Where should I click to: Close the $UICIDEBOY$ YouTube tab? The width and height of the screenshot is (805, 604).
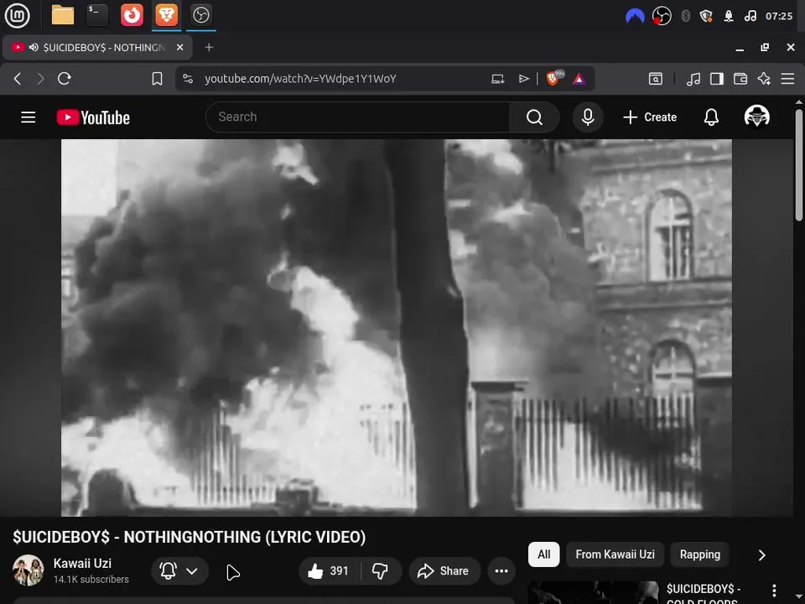click(x=179, y=47)
